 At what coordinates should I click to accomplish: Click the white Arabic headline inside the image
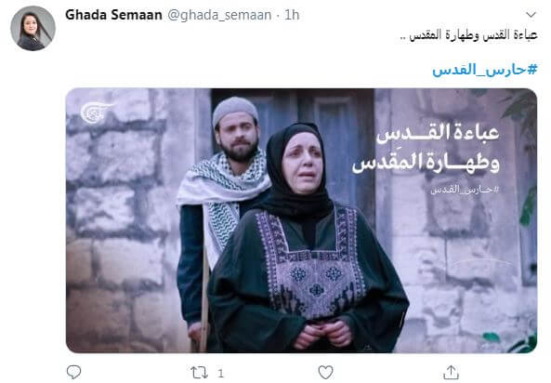coord(426,147)
